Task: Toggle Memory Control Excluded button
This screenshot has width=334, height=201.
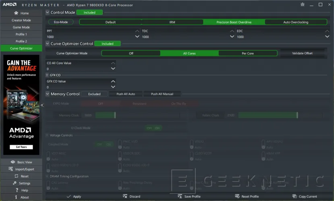Action: point(94,94)
